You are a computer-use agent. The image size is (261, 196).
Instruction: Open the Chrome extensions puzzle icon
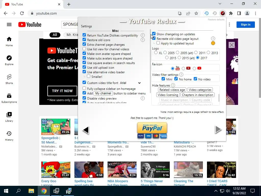tap(231, 13)
